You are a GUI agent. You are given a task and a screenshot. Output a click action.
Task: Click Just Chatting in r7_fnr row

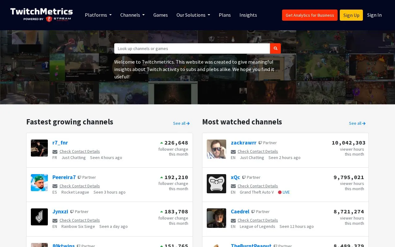click(73, 157)
